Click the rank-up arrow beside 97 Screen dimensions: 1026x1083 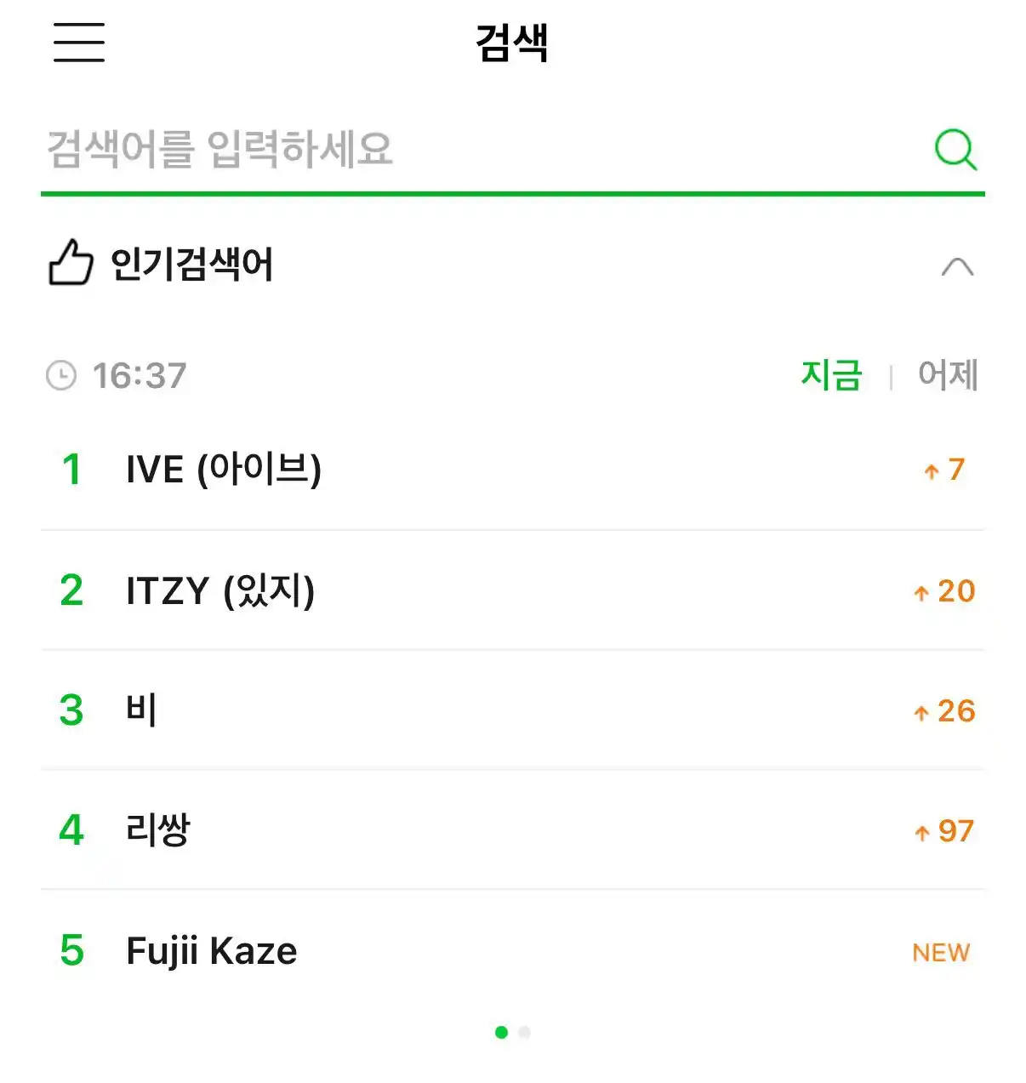(921, 832)
